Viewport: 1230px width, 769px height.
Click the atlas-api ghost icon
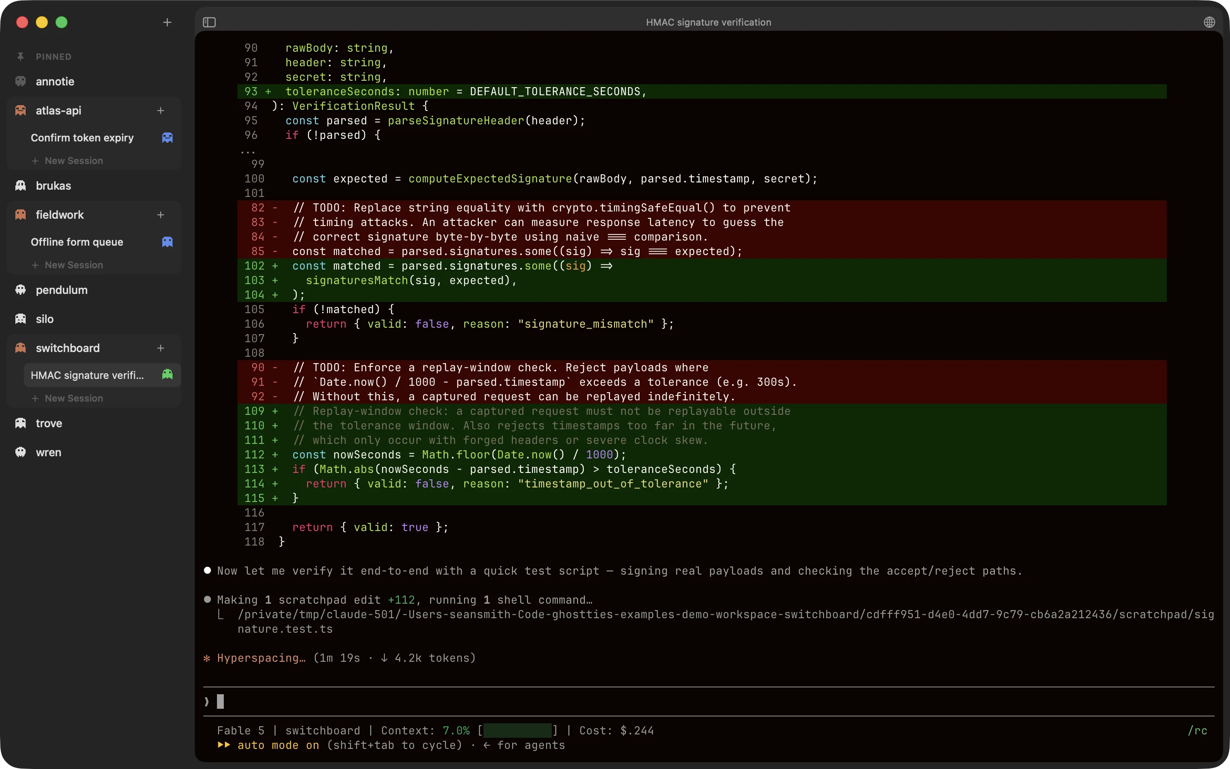click(x=21, y=110)
